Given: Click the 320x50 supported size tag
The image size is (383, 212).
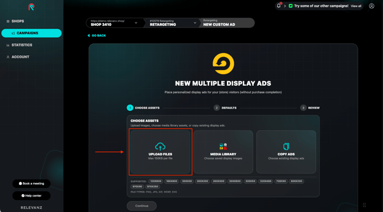Looking at the screenshot, I should click(250, 181).
